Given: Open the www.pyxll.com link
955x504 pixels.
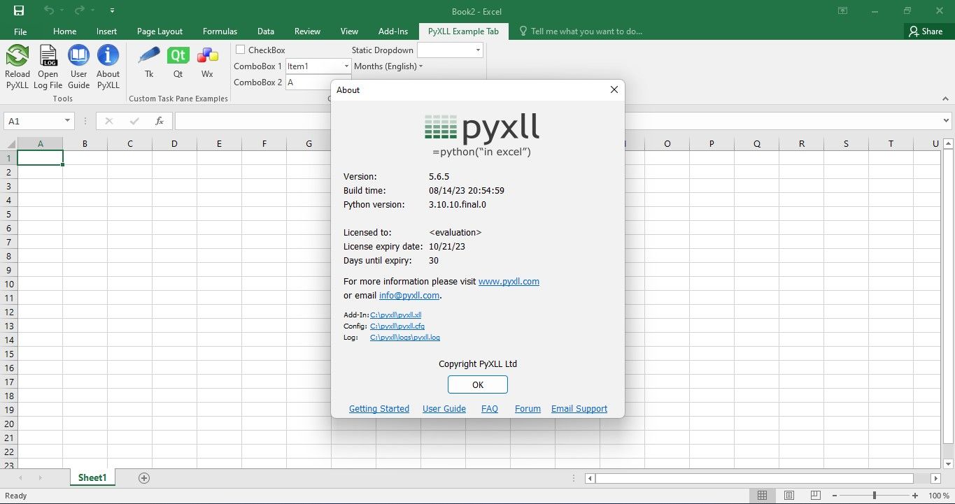Looking at the screenshot, I should (509, 281).
